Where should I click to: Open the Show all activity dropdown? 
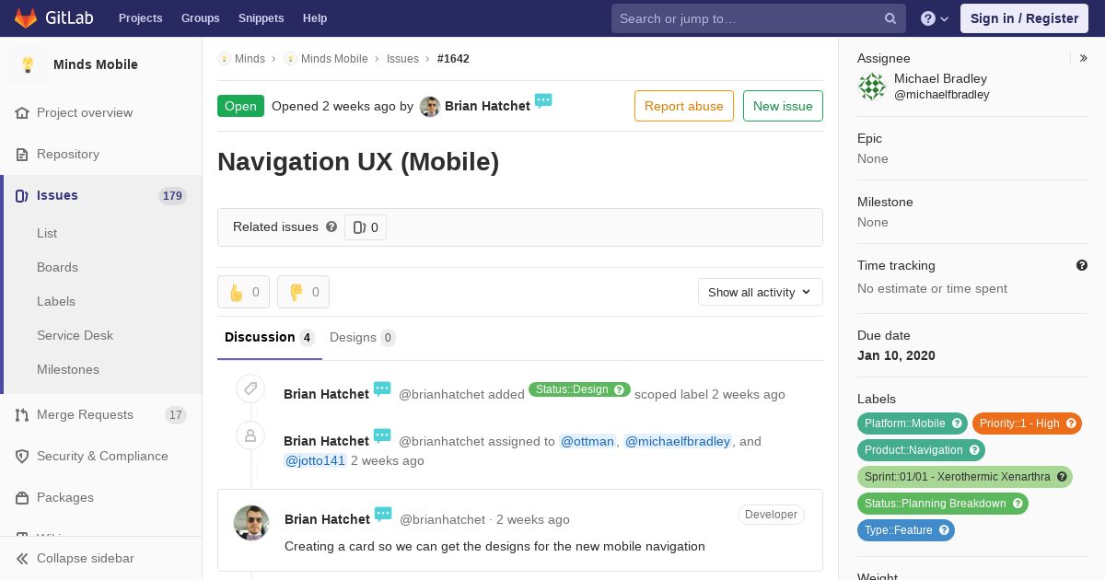click(x=761, y=292)
